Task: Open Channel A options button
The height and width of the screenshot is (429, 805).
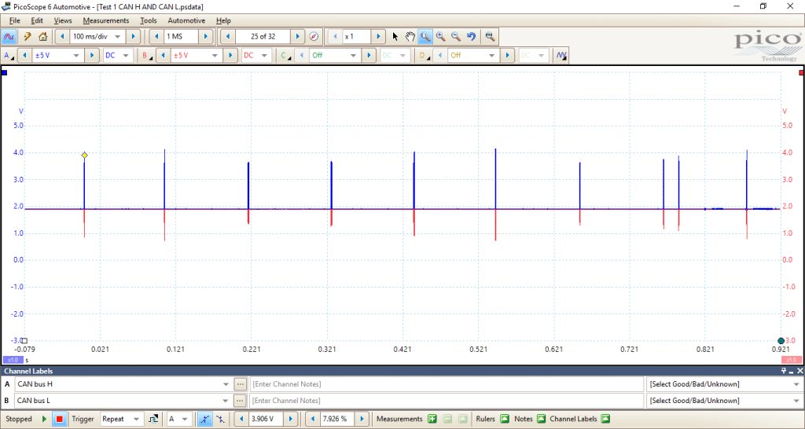Action: pos(8,56)
